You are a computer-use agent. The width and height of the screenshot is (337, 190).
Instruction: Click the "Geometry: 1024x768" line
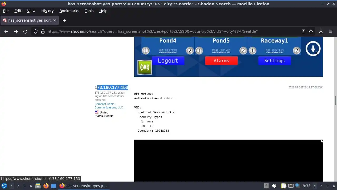click(x=153, y=131)
